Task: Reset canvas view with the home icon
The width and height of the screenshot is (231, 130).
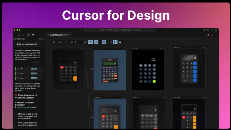Action: (72, 42)
